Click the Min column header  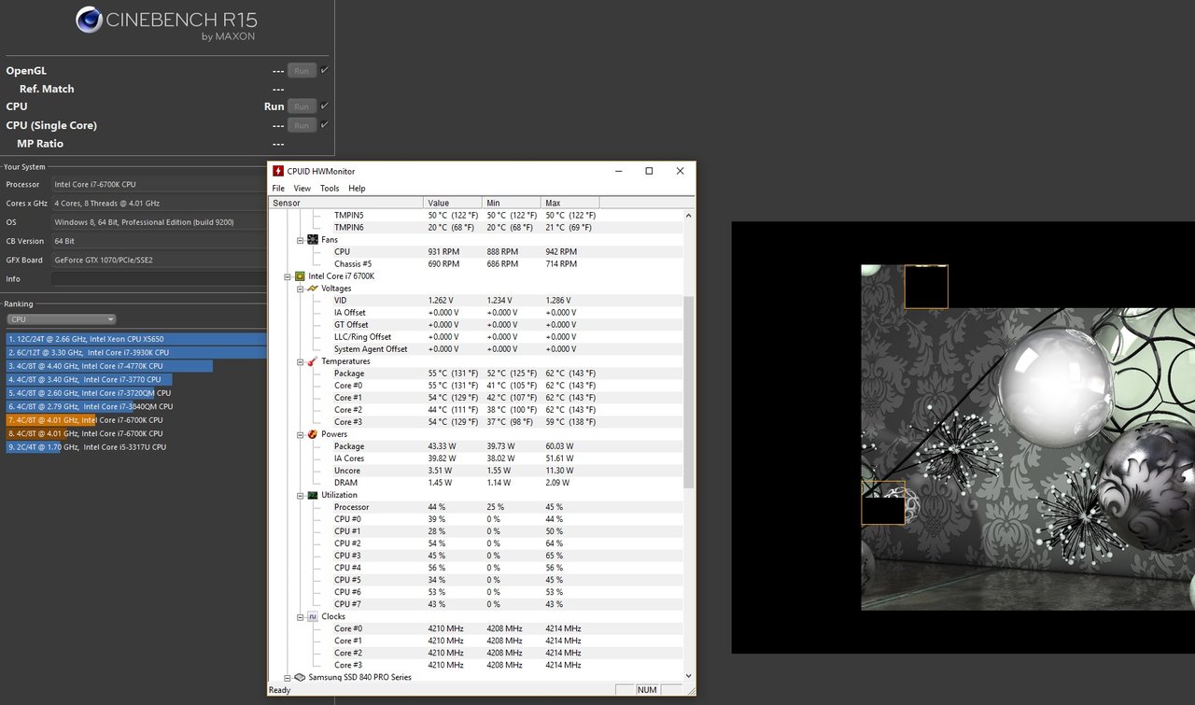pos(512,203)
